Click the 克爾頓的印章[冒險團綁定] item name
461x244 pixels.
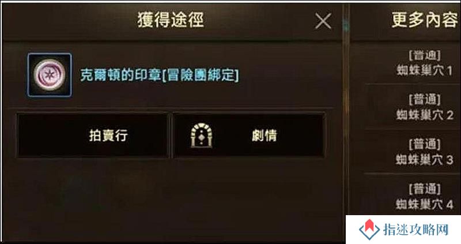click(160, 76)
